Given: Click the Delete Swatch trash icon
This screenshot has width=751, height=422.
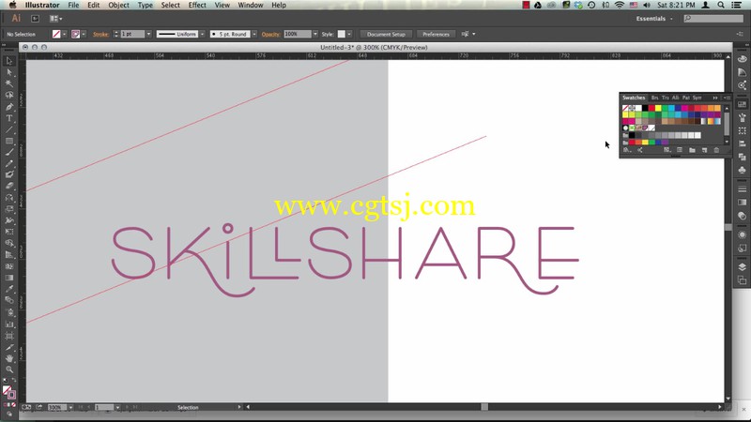Looking at the screenshot, I should tap(716, 150).
